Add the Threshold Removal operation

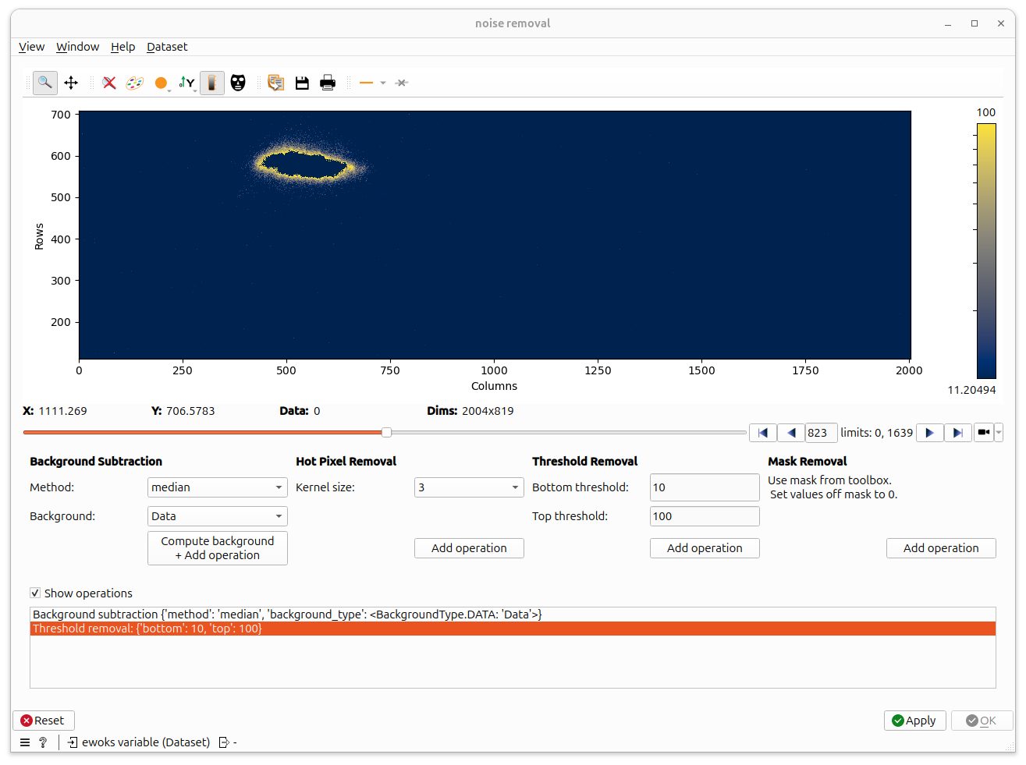point(705,548)
